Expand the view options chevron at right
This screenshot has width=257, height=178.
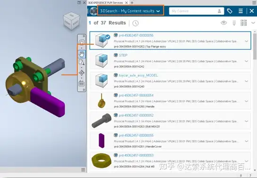(x=253, y=23)
